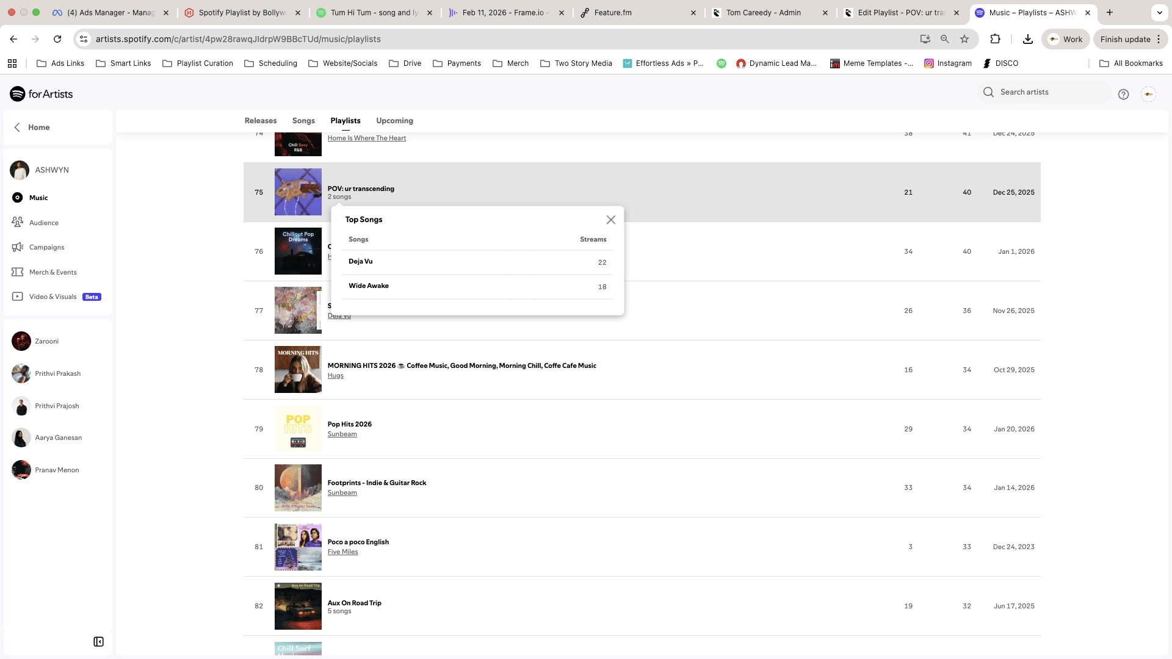Screen dimensions: 1172x659
Task: Open the Chrome tab search dropdown
Action: [x=1159, y=12]
